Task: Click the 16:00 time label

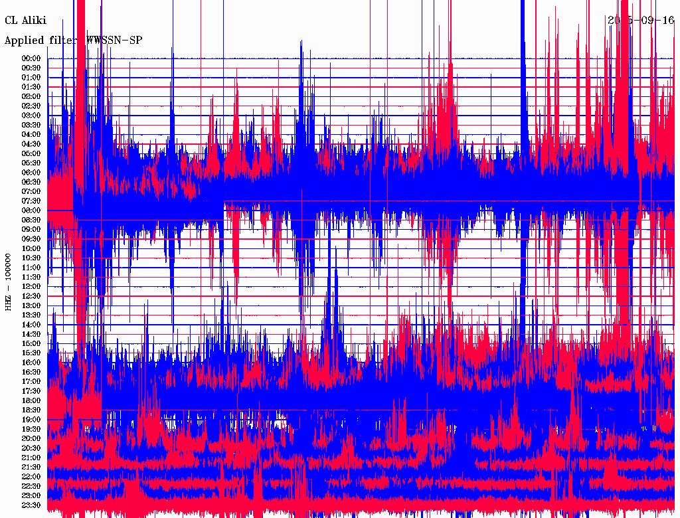Action: click(31, 363)
